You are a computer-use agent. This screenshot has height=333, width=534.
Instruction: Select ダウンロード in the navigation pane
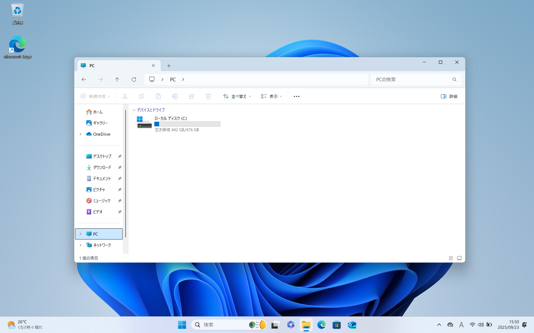pos(102,167)
